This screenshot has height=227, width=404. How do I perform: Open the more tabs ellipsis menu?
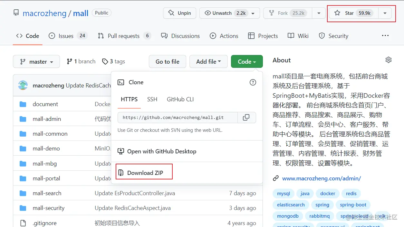[385, 36]
